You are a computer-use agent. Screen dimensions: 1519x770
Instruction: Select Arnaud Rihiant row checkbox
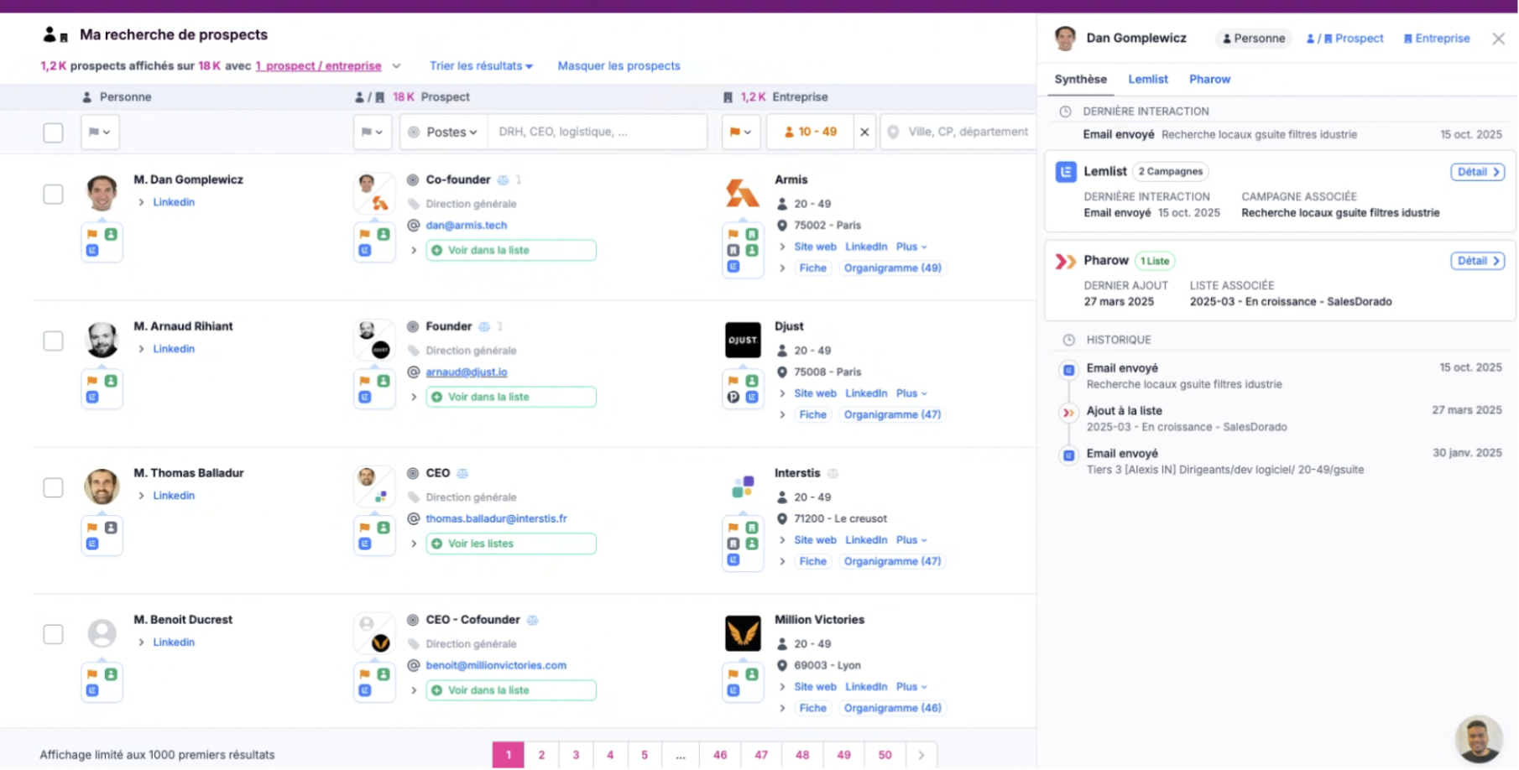[53, 341]
